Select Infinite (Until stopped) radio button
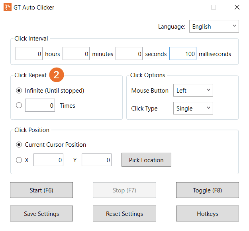The height and width of the screenshot is (231, 249). 19,91
